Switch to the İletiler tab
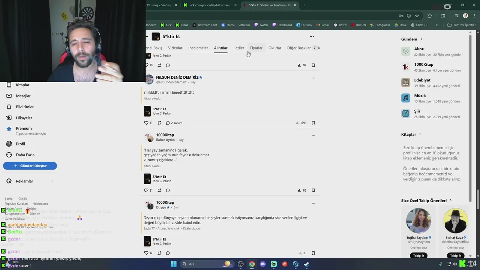The height and width of the screenshot is (270, 480). [238, 48]
